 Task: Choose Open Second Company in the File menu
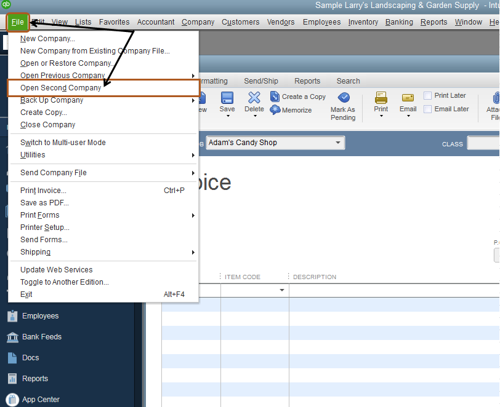[x=103, y=88]
